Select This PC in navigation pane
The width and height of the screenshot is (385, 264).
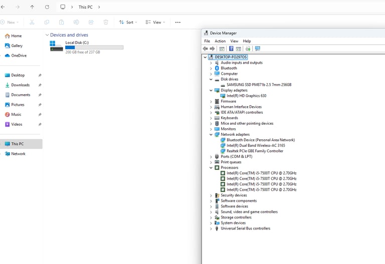click(21, 144)
